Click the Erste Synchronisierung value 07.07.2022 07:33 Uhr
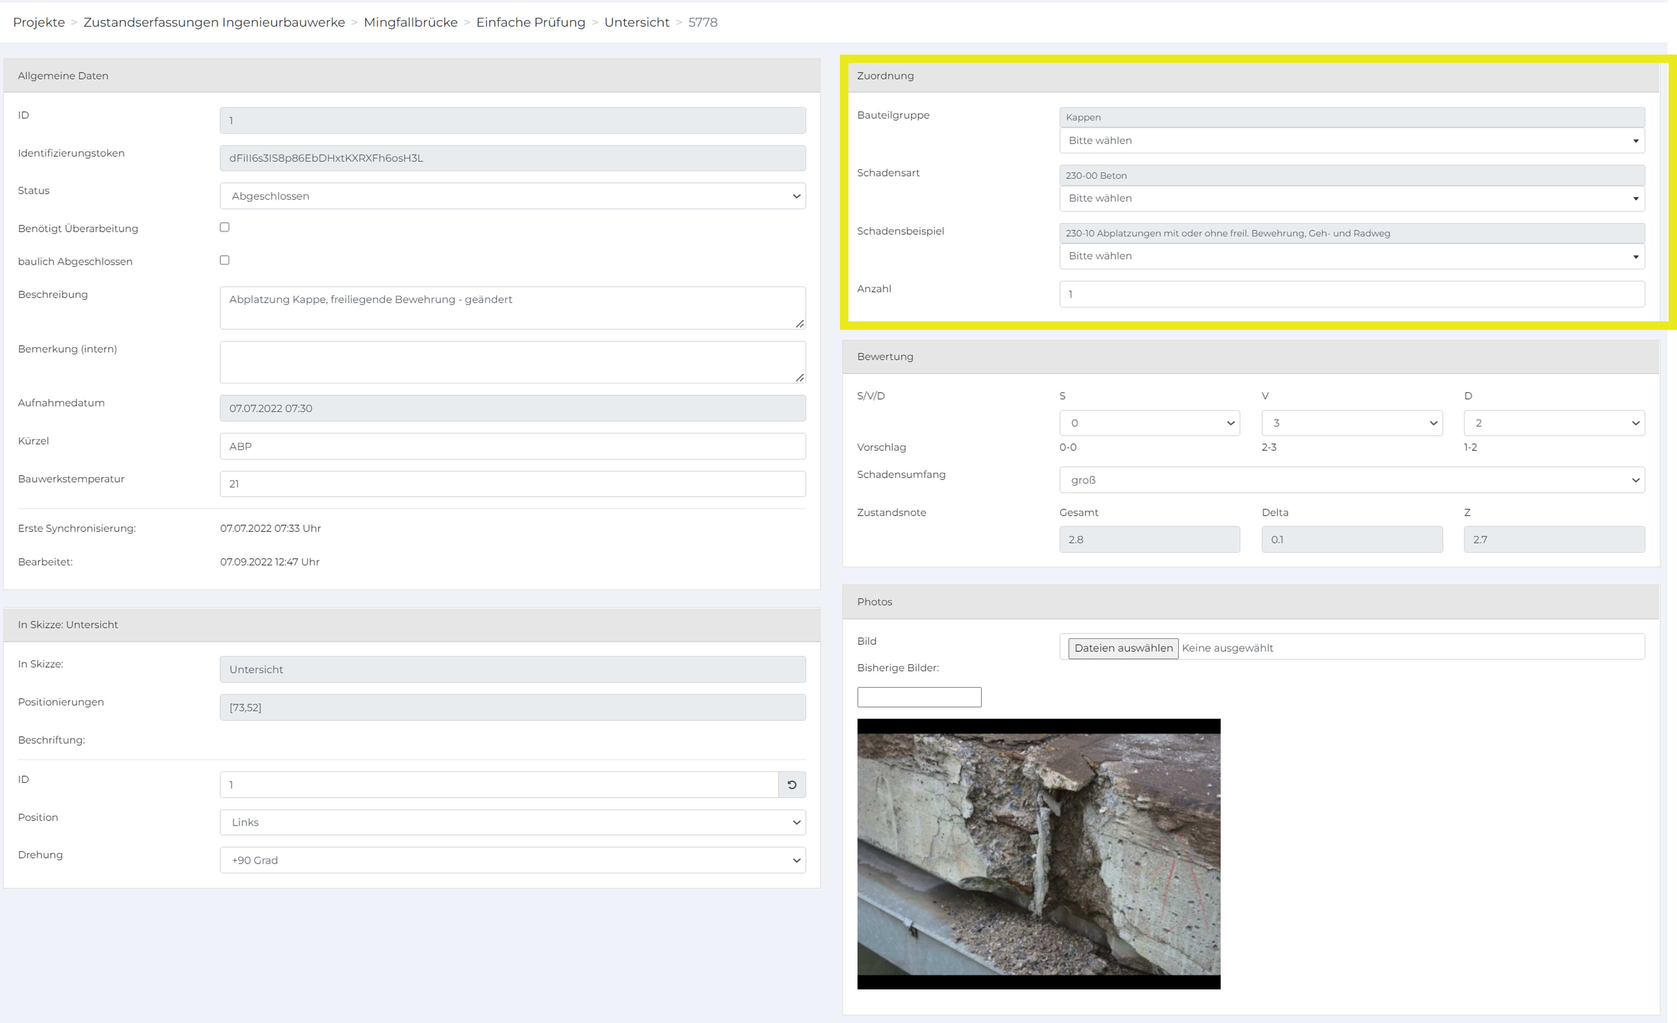 pos(270,528)
